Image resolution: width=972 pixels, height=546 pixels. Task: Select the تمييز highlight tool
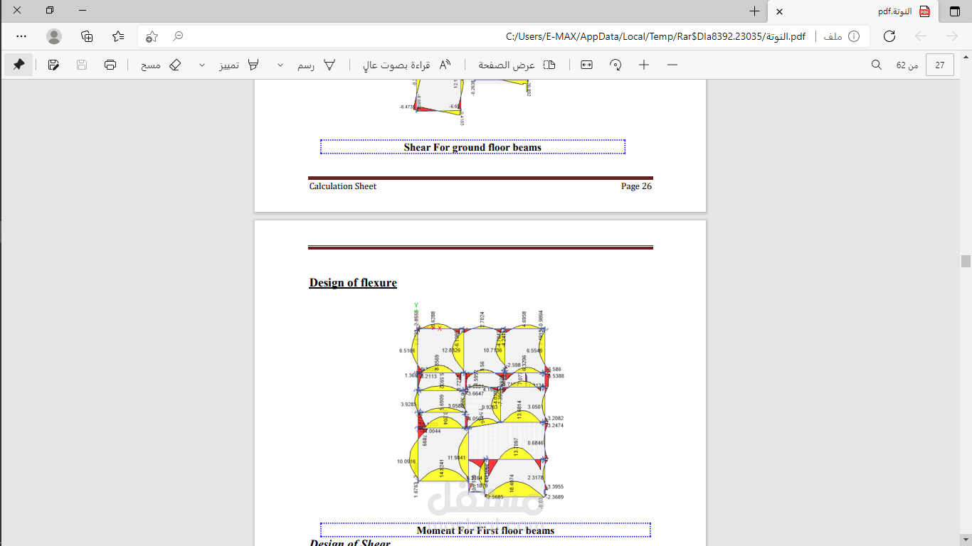point(238,65)
